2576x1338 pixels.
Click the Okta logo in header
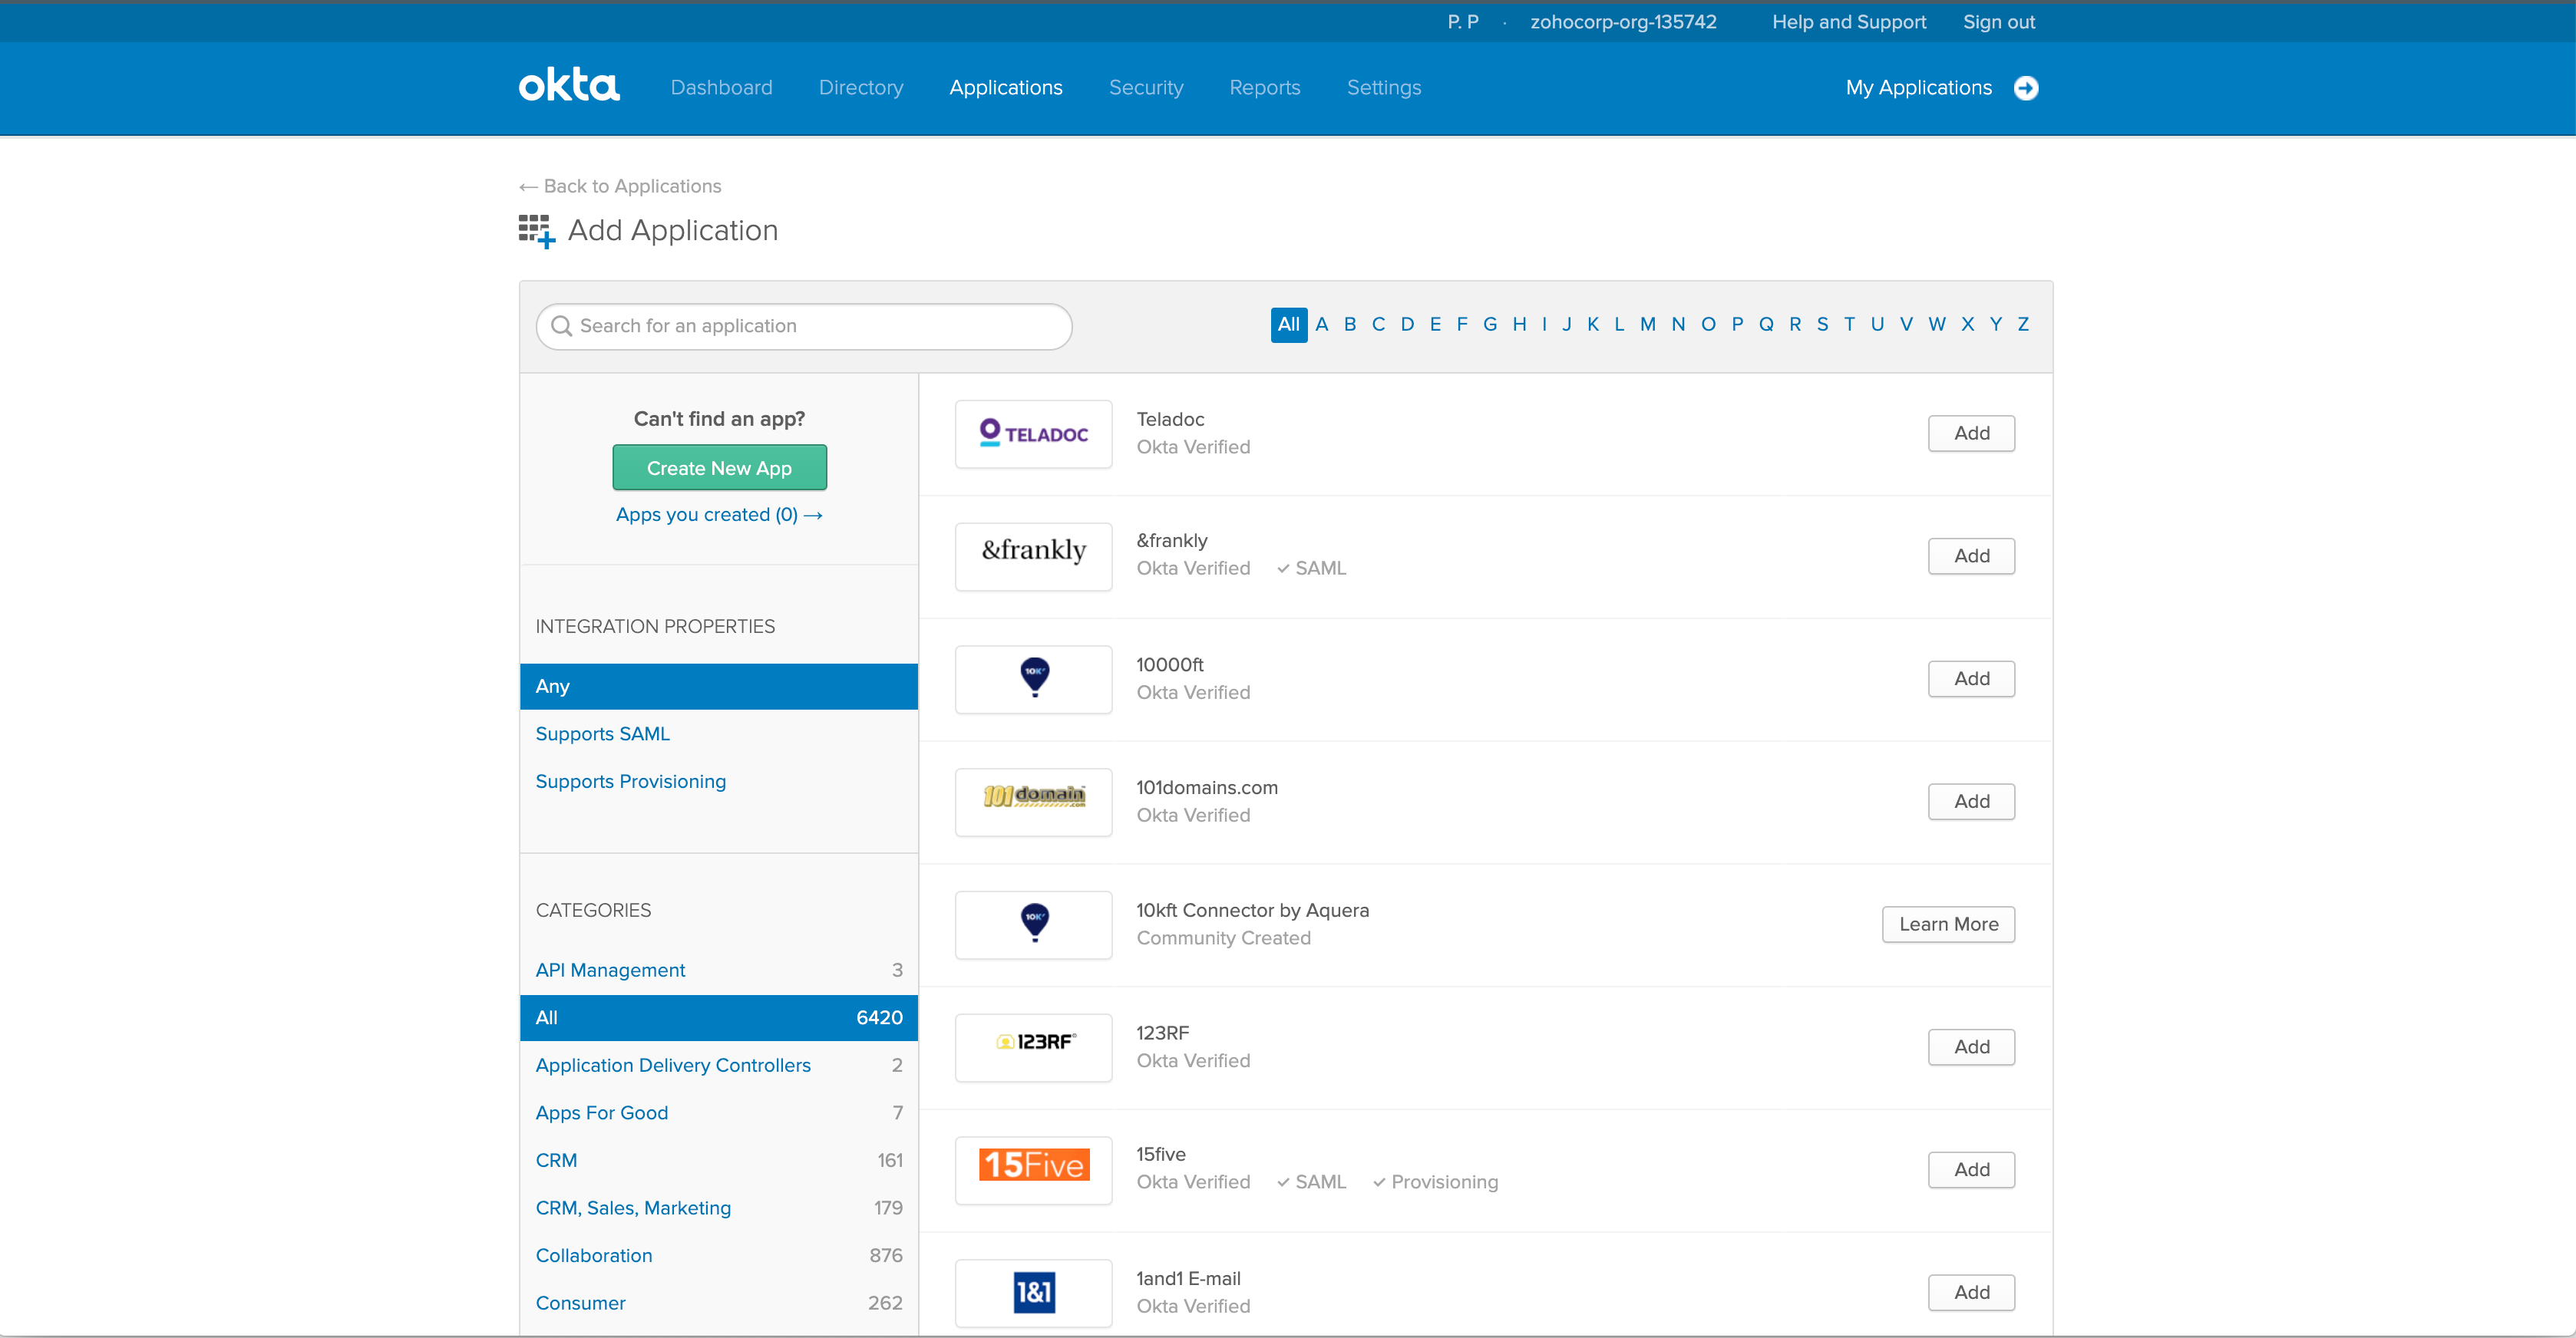click(569, 86)
